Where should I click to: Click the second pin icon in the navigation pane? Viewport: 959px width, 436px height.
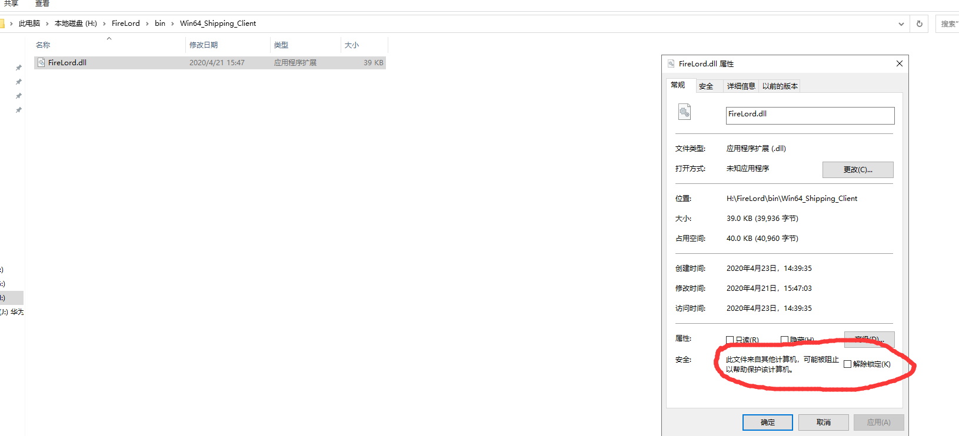19,82
